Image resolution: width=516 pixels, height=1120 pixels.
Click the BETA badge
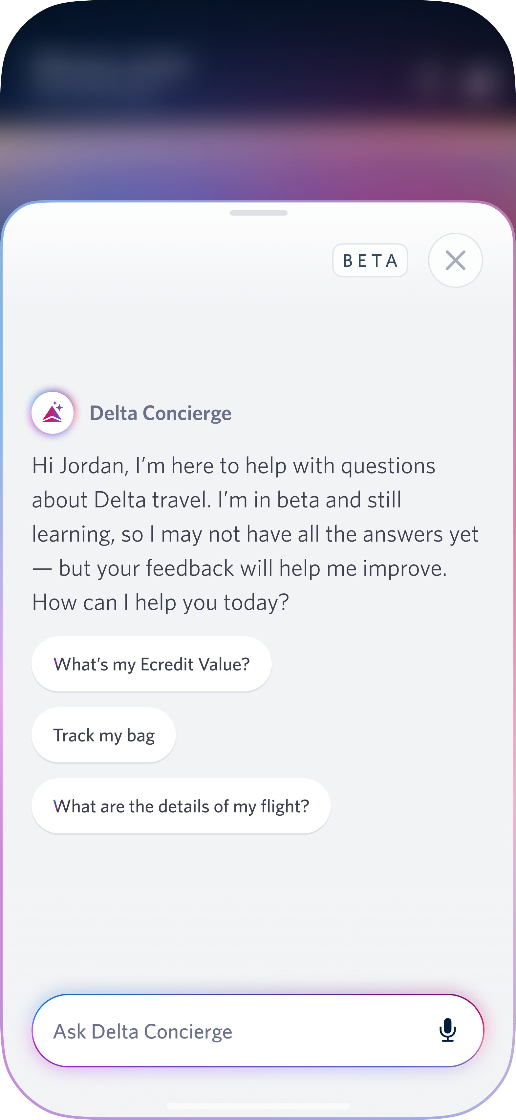coord(370,260)
